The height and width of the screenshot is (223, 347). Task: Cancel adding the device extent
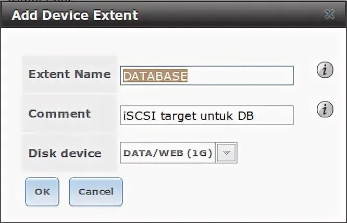tap(95, 192)
